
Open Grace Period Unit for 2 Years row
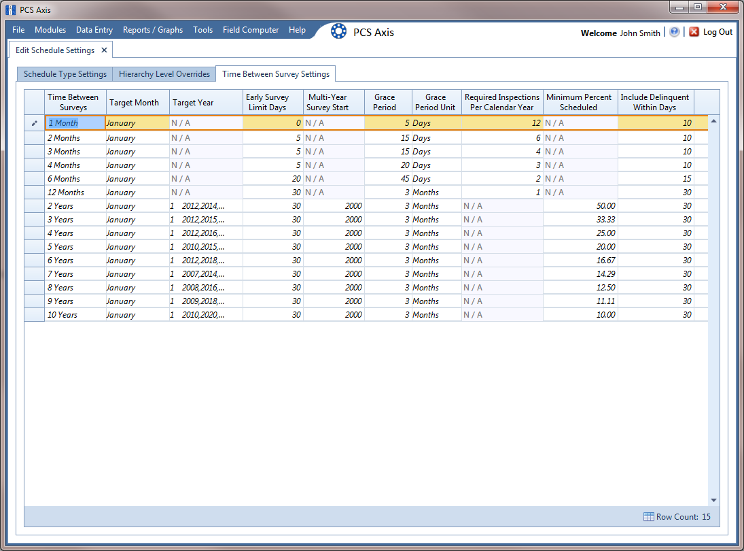pyautogui.click(x=436, y=205)
